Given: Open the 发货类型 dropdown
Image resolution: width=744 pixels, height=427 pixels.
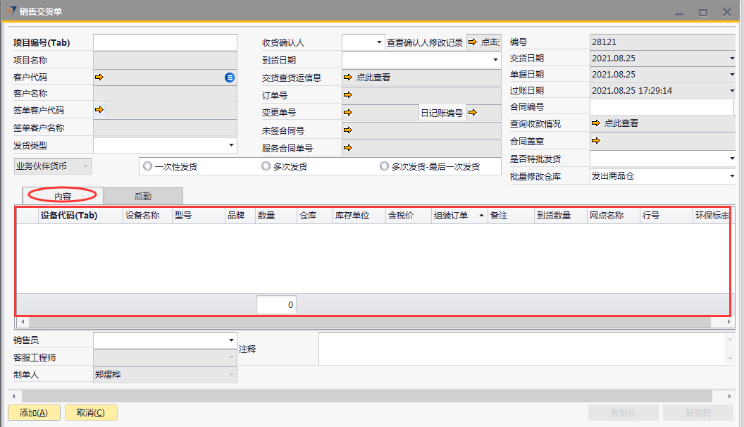Looking at the screenshot, I should [x=232, y=145].
